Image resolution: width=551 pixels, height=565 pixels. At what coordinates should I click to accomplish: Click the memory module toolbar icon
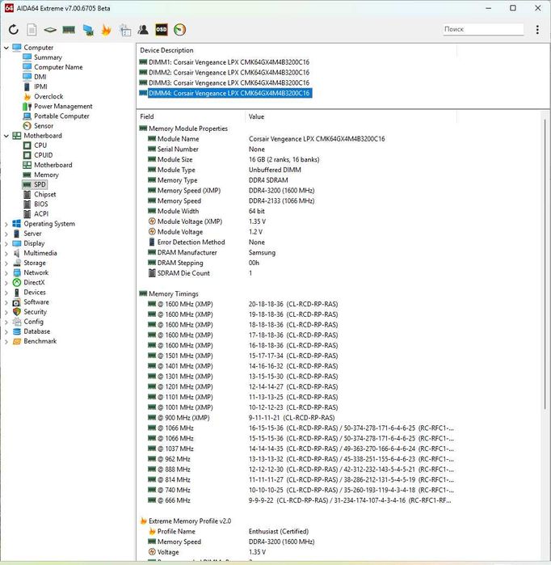[69, 30]
